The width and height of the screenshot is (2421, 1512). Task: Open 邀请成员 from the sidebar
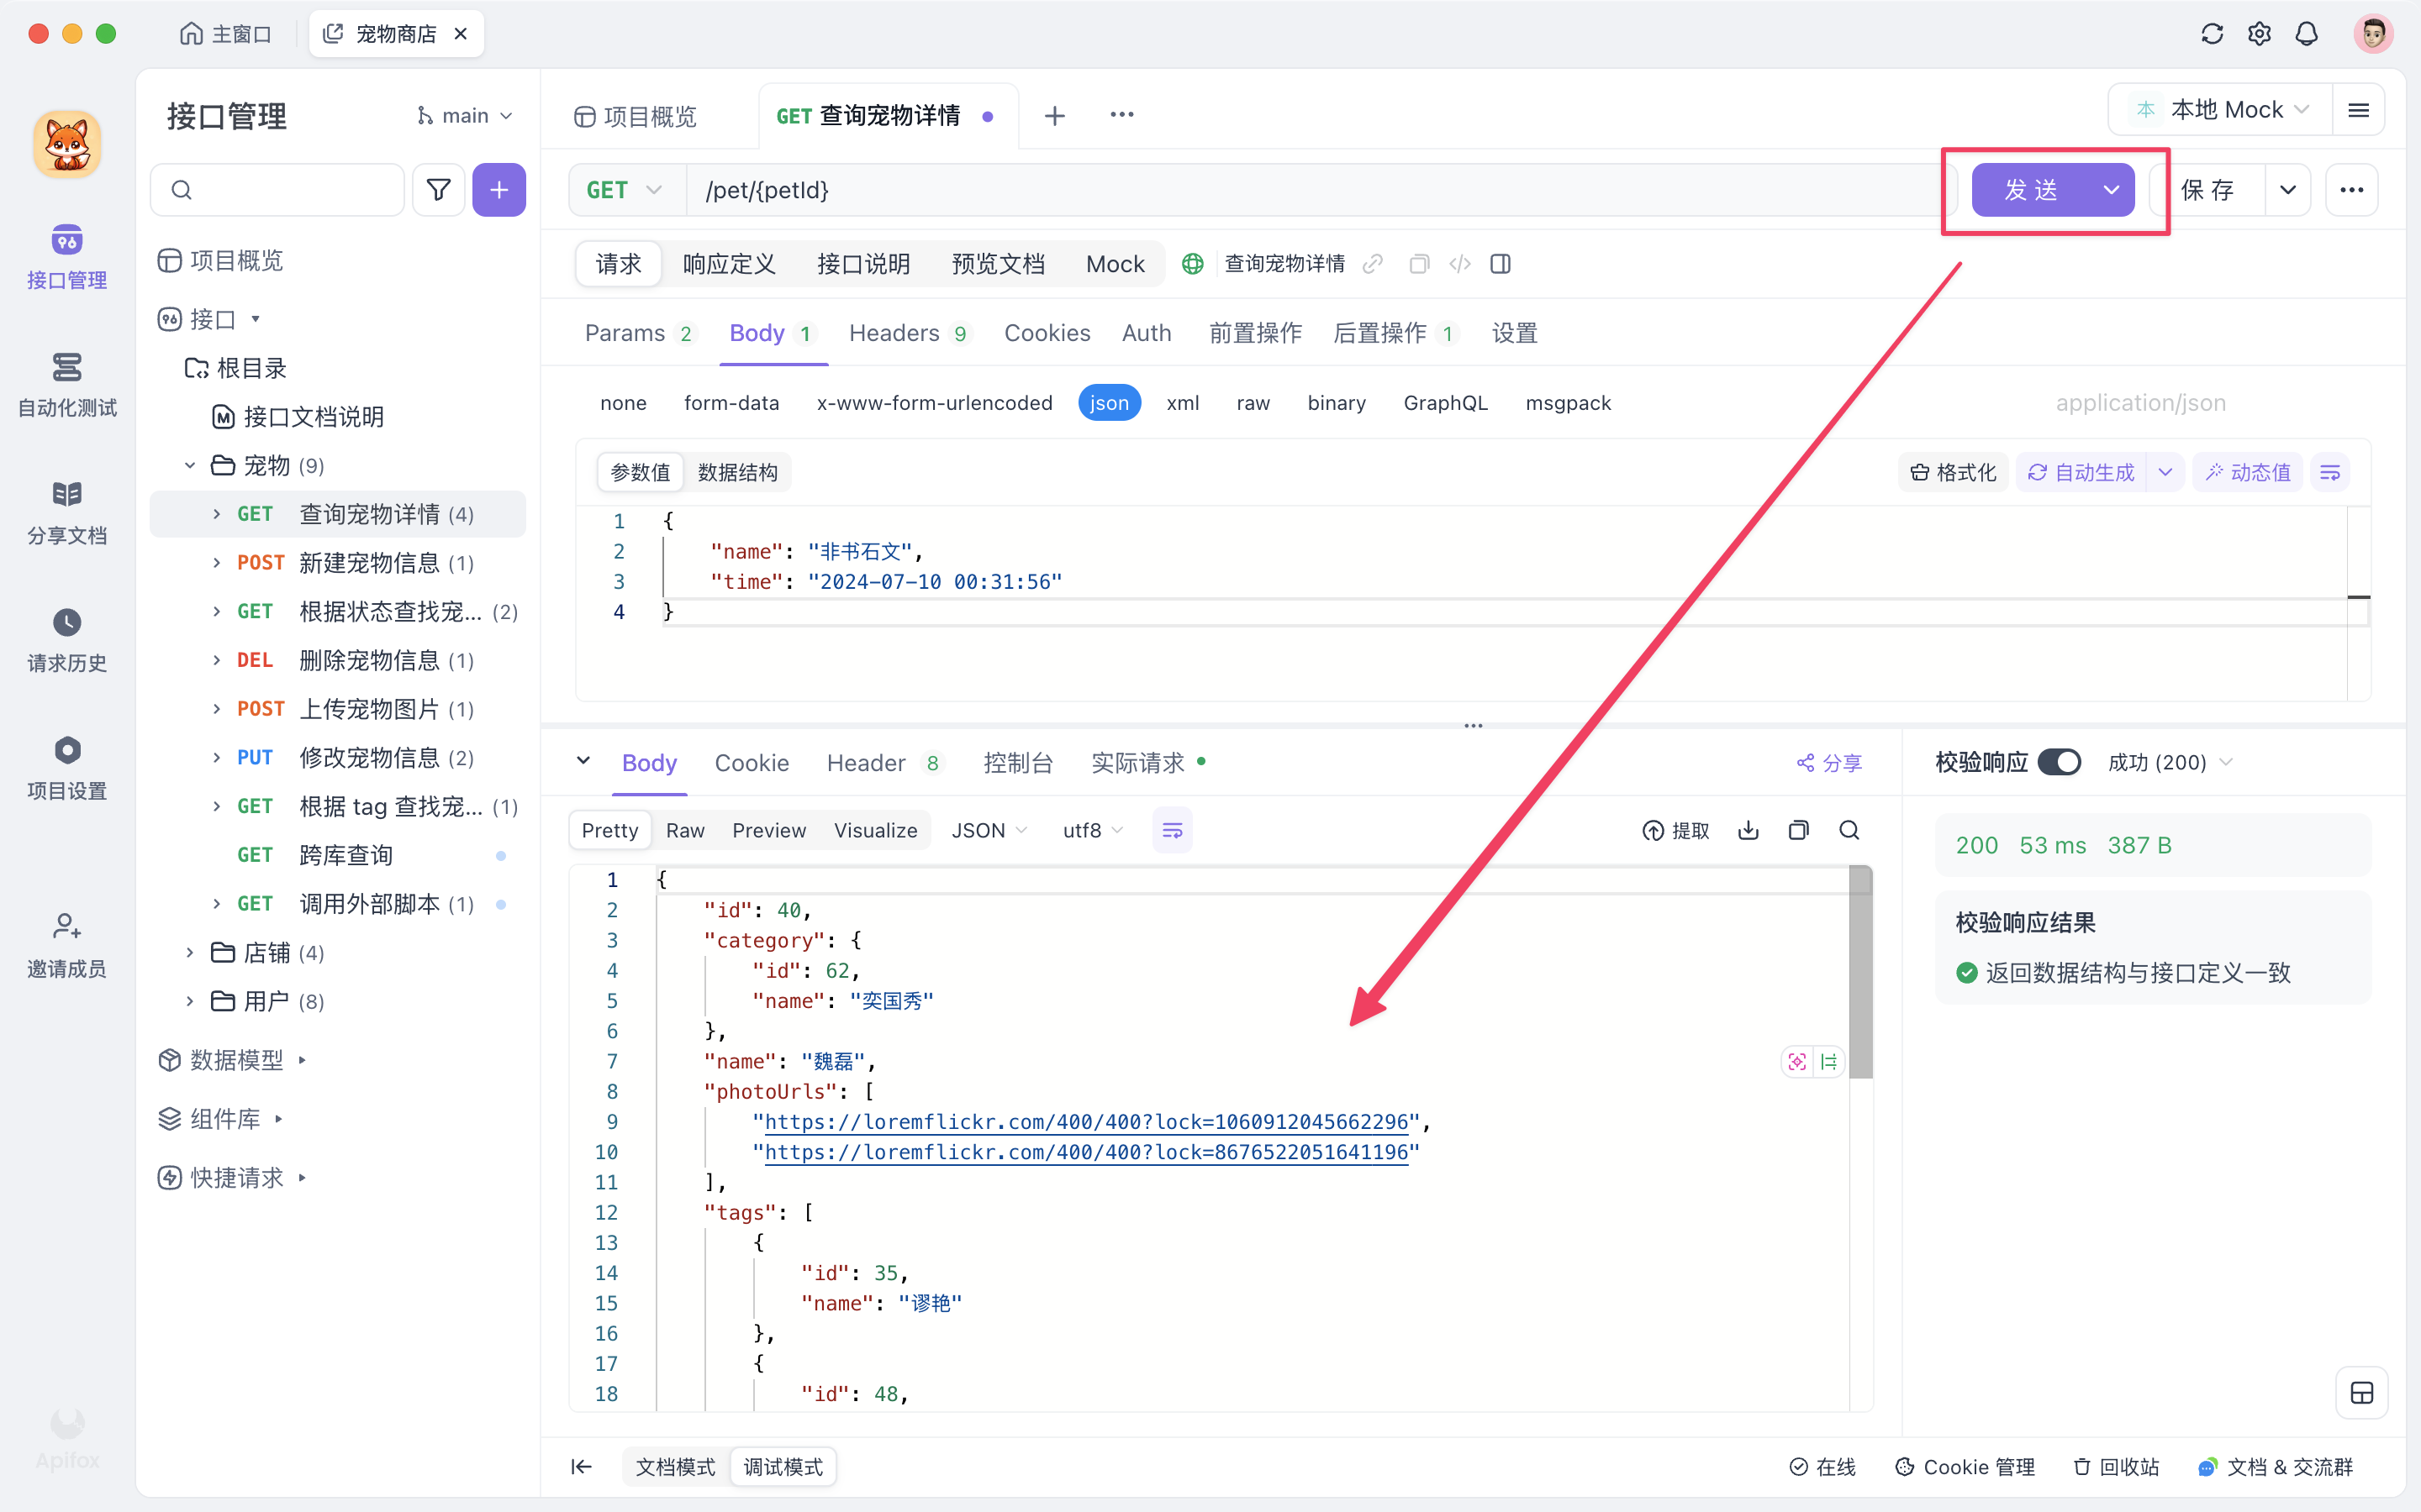coord(66,942)
